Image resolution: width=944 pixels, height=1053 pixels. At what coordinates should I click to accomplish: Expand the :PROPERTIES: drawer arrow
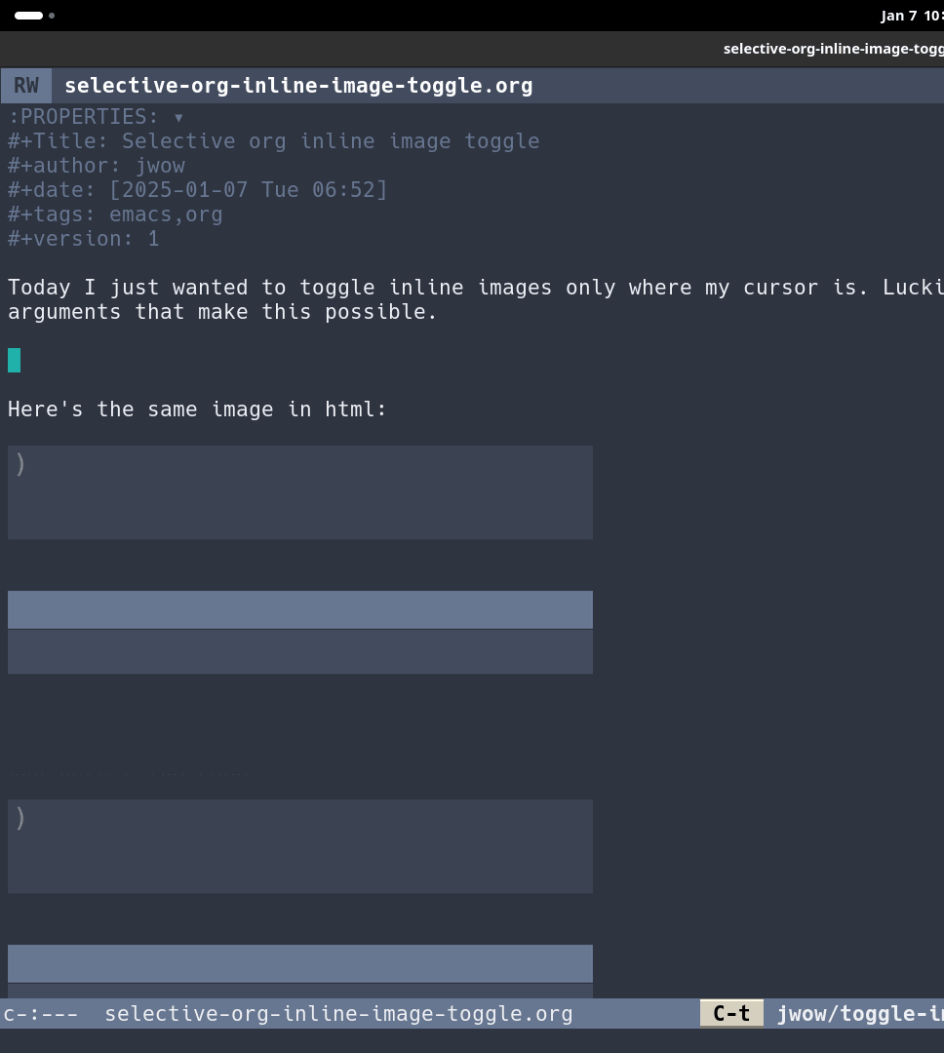(178, 117)
